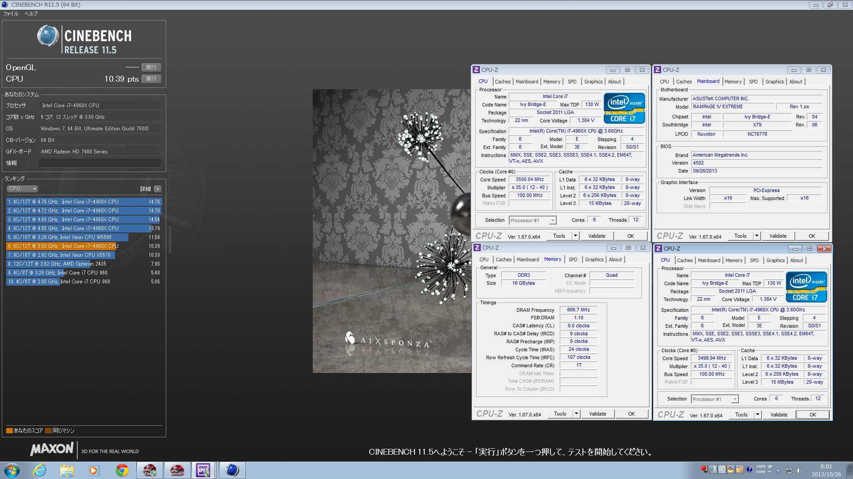The image size is (853, 479).
Task: Expand the 詳細 details arrow in rankings
Action: (x=157, y=189)
